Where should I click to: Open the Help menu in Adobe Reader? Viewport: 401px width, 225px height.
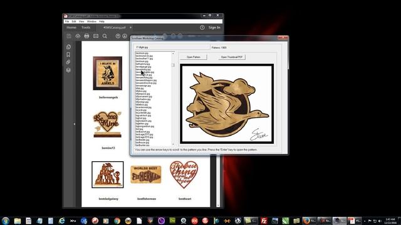[x=102, y=21]
